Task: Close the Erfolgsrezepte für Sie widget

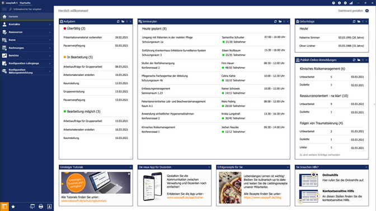Action: pos(288,167)
